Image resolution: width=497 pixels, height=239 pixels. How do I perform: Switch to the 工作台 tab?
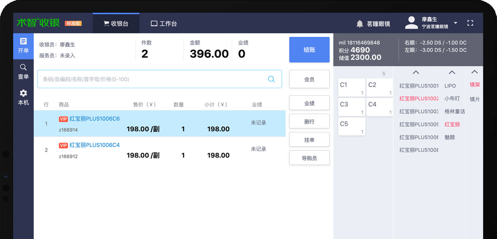tap(164, 23)
